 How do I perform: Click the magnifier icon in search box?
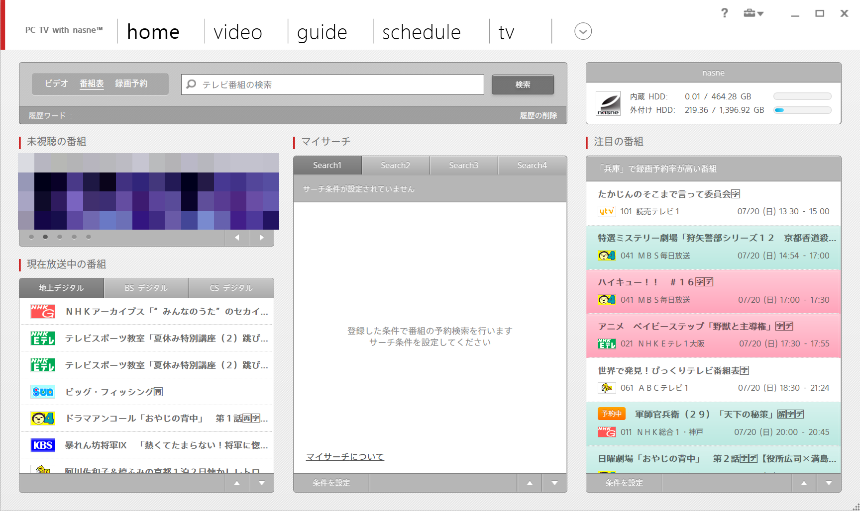(191, 85)
